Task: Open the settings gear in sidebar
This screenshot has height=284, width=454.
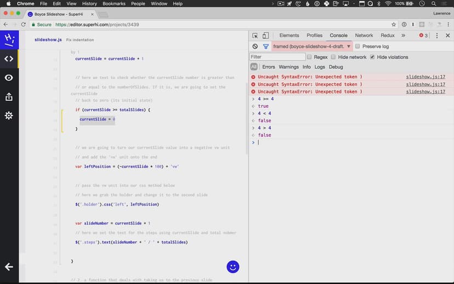Action: tap(9, 116)
